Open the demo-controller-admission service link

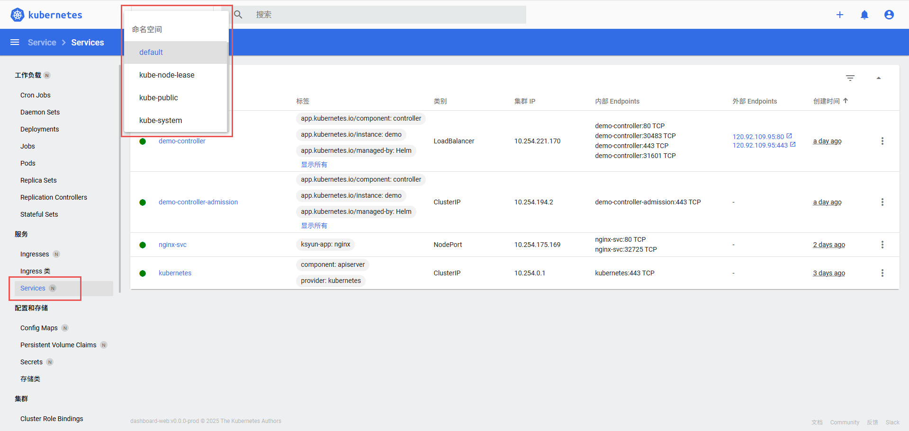coord(198,202)
